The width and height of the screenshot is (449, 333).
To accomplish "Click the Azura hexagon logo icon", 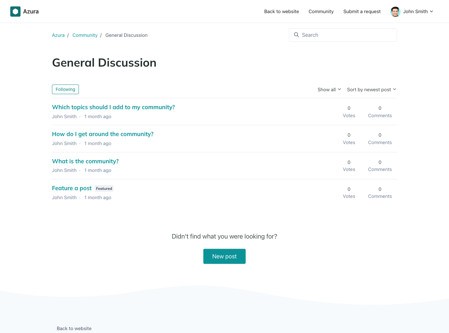I will [x=15, y=12].
